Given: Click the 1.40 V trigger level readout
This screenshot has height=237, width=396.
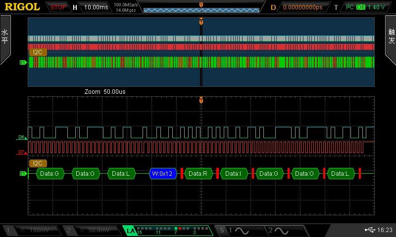Looking at the screenshot, I should pos(377,7).
